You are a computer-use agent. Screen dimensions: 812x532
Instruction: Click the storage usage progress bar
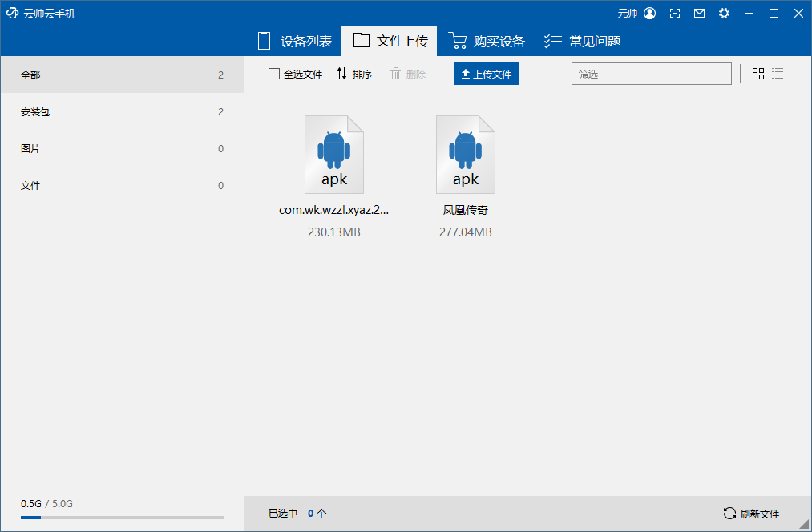(x=122, y=517)
